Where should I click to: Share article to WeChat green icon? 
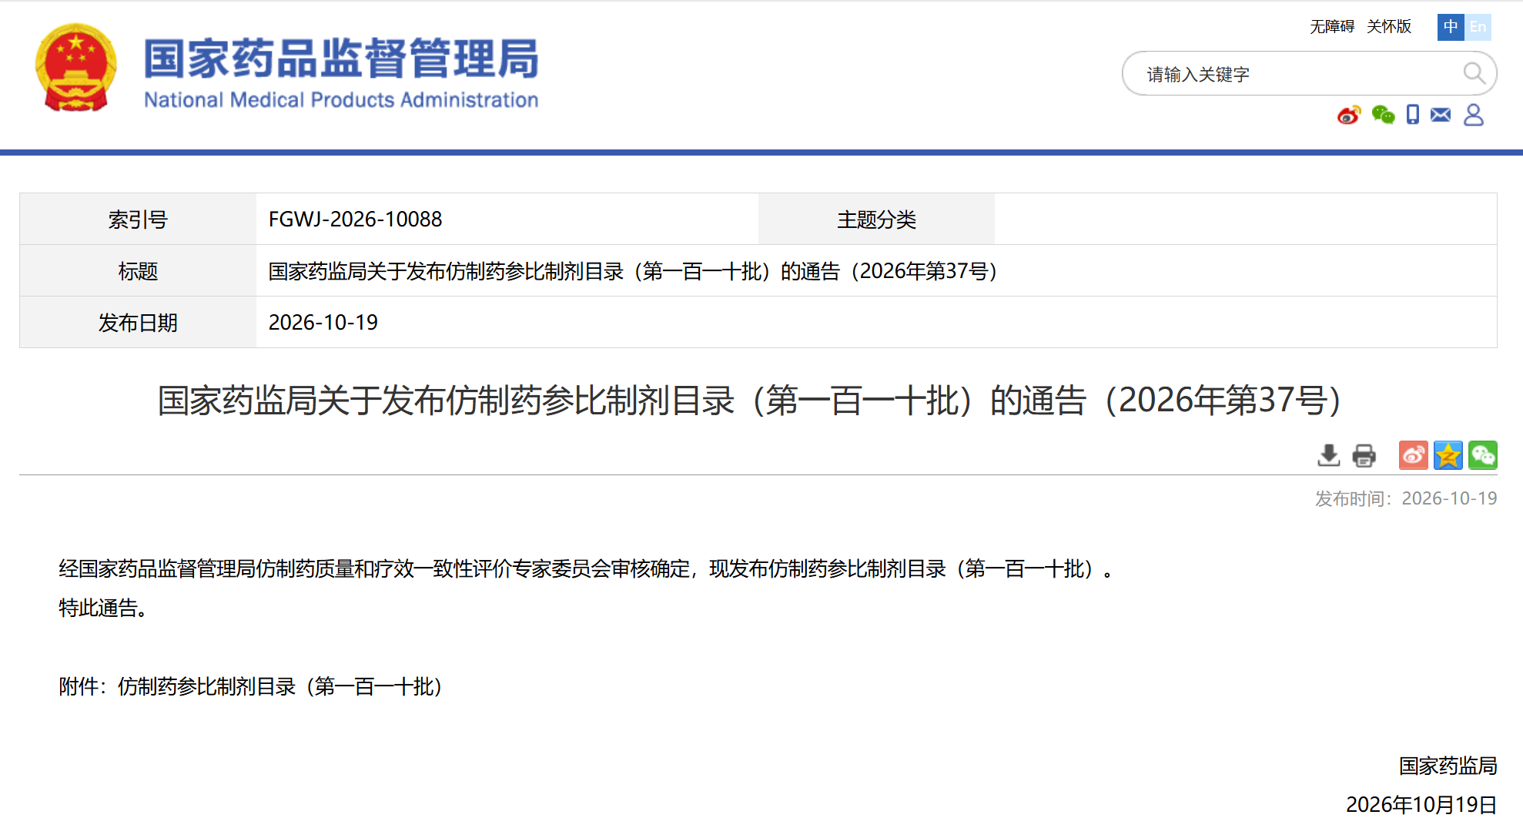(1482, 455)
